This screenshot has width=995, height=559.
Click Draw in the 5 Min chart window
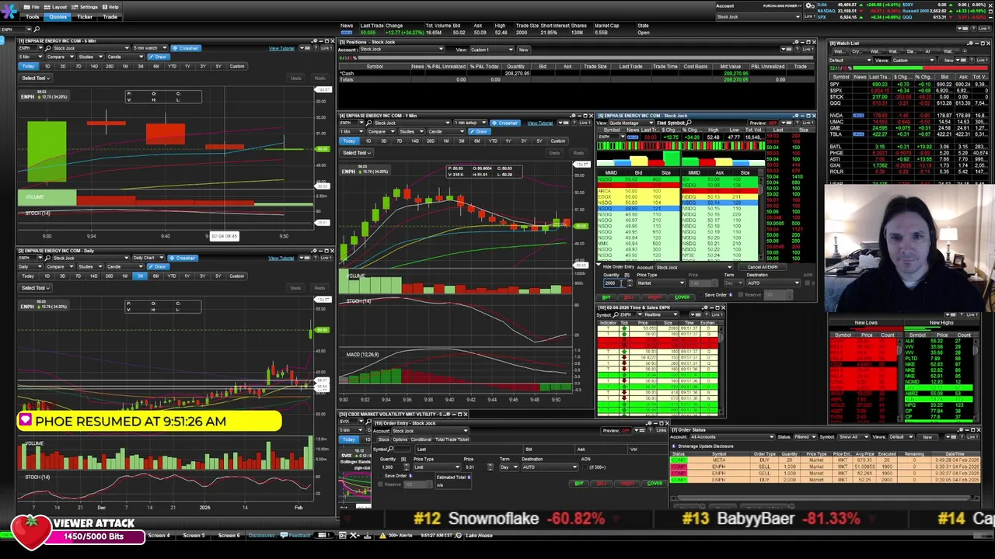pos(159,57)
